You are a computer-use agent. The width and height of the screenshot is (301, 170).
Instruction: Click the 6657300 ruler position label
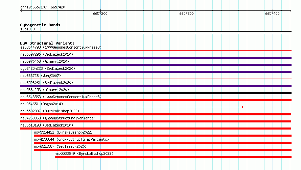[x=186, y=13]
